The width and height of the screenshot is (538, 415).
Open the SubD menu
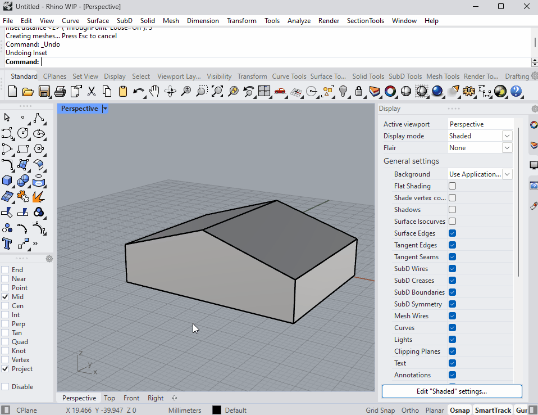click(125, 21)
